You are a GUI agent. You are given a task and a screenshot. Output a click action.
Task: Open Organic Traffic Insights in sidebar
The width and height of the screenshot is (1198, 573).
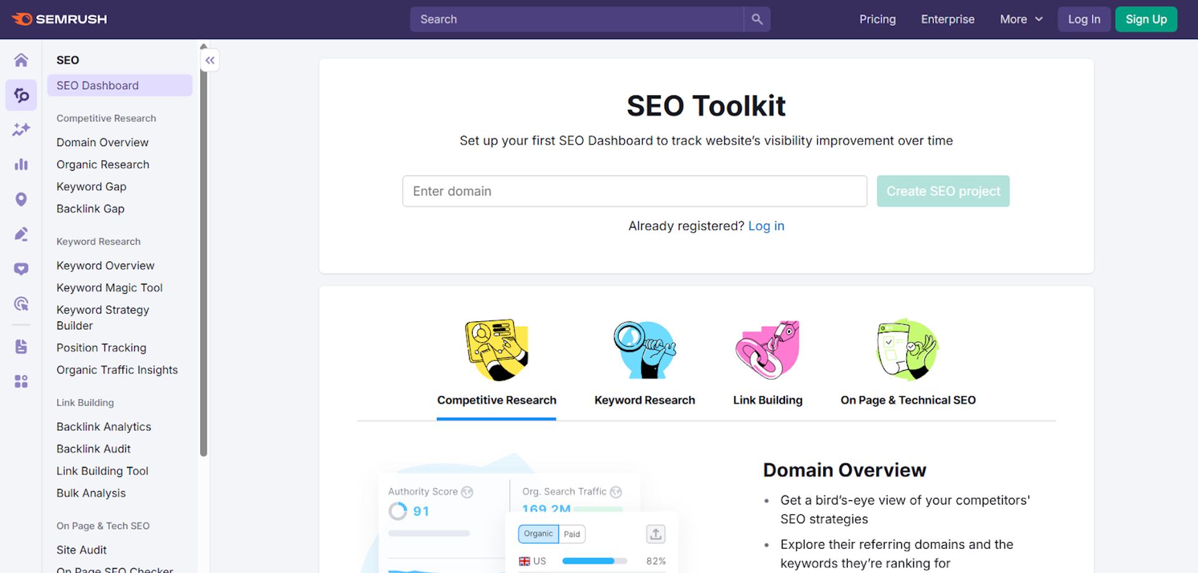click(x=117, y=370)
